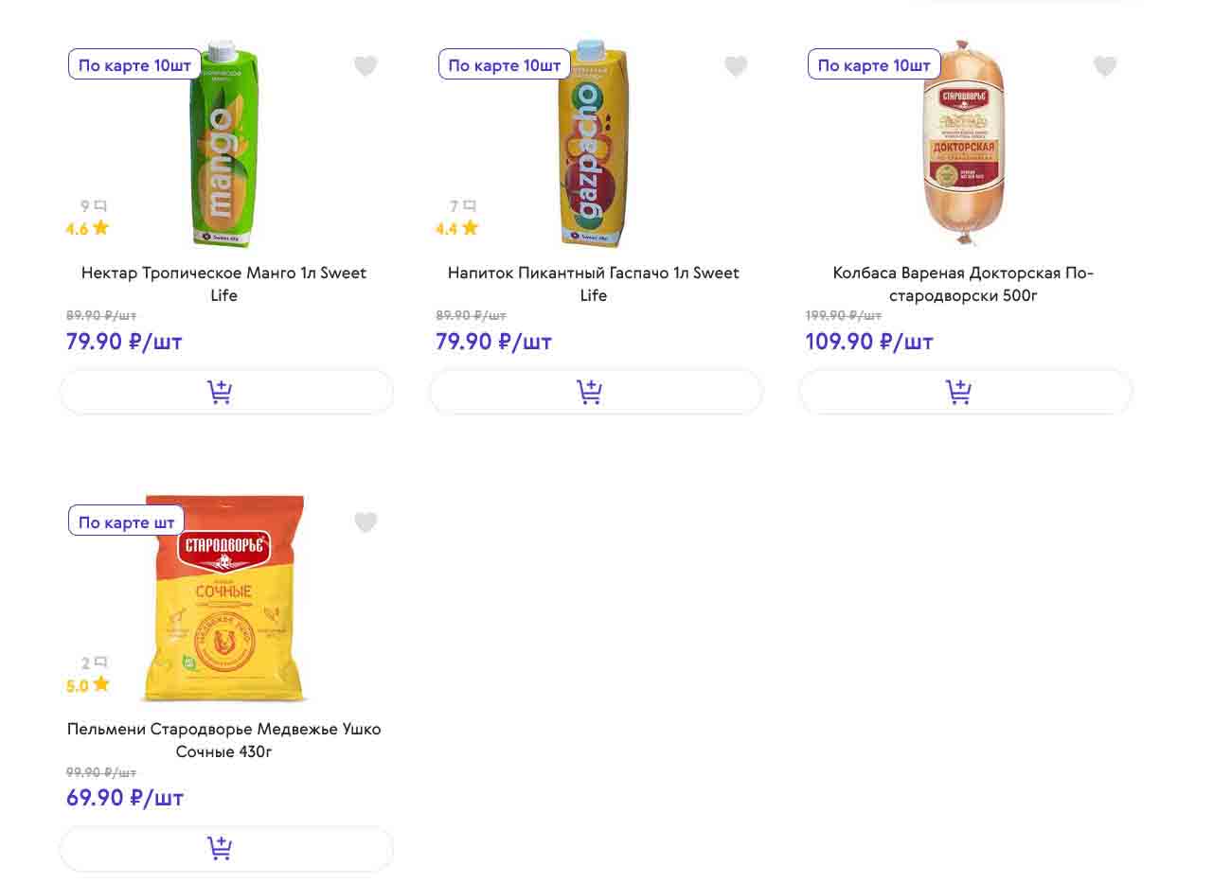Favorite the Starodvorye pelmeni product
The image size is (1231, 883).
point(366,522)
